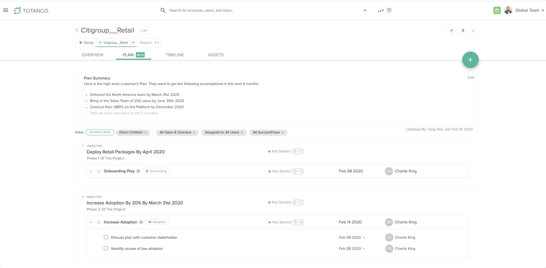Screen dimensions: 546x268
Task: Open the Regions 3 dropdown
Action: [x=149, y=43]
